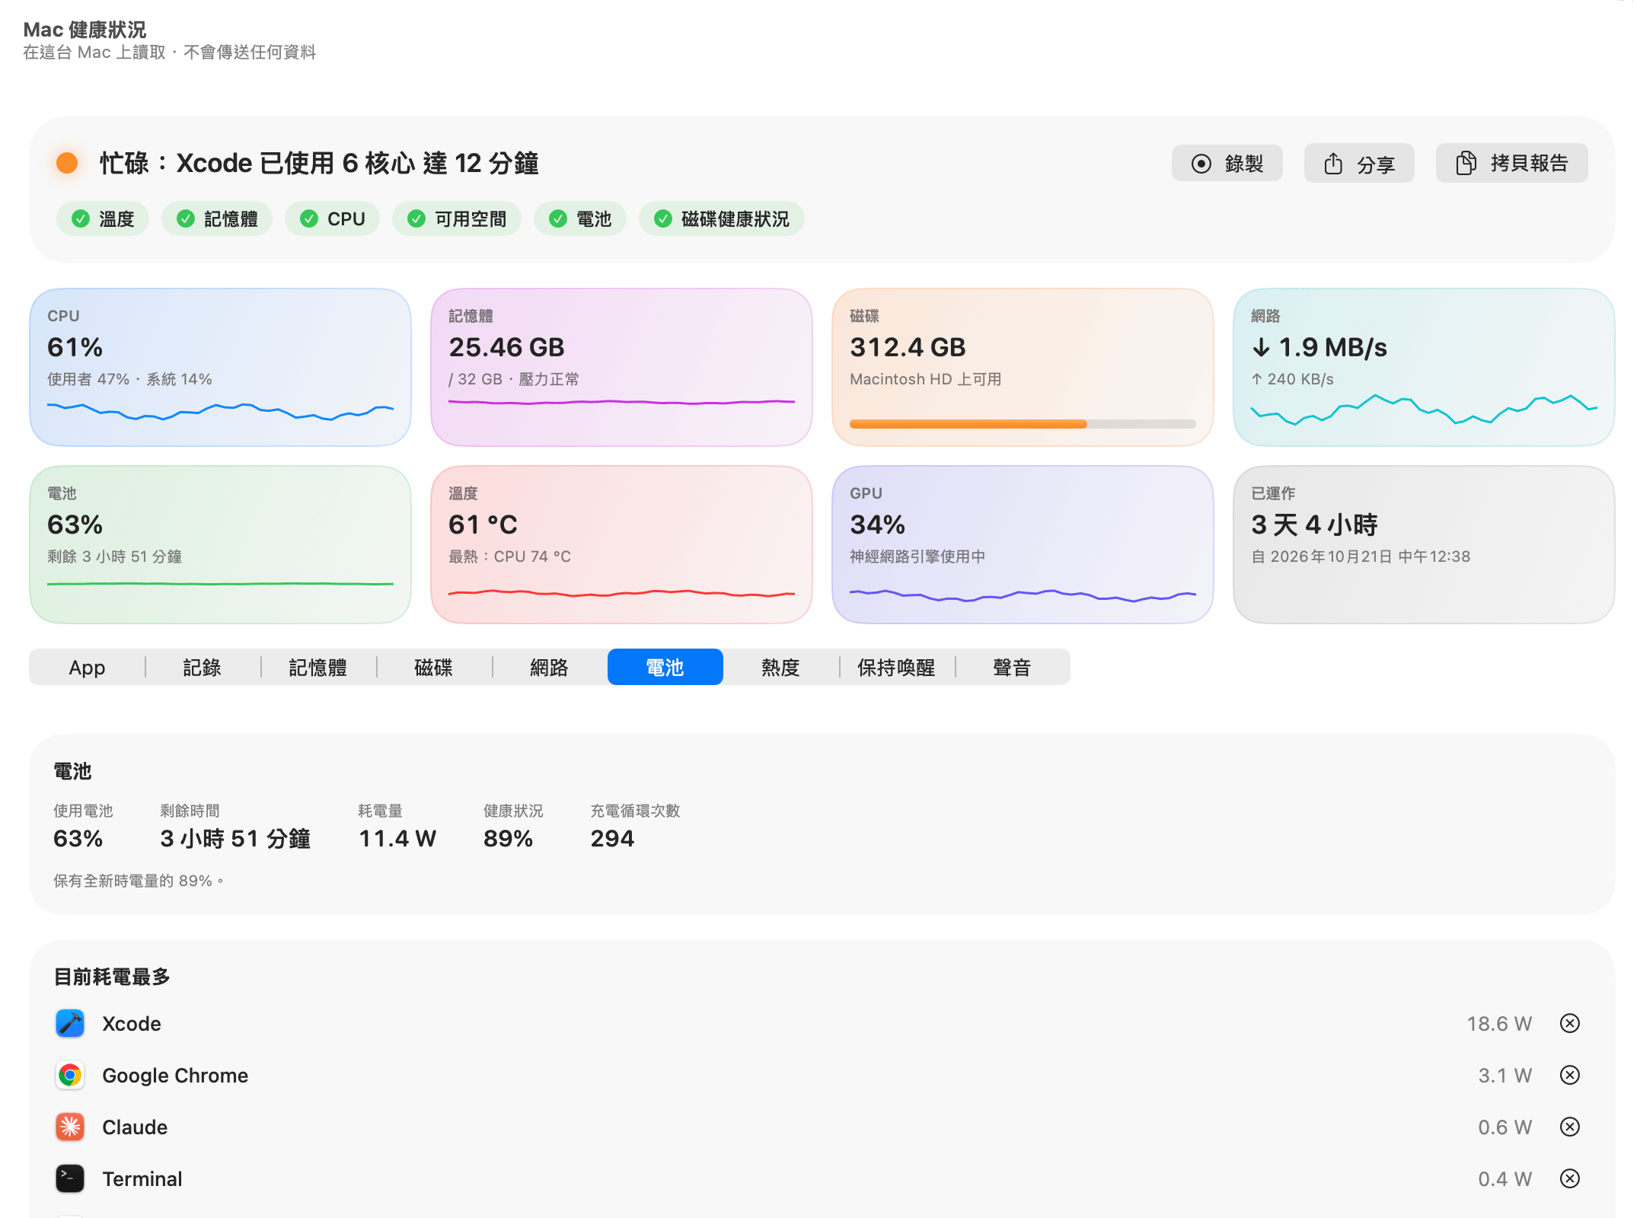Click the 電池 green check chip
Viewport: 1637px width, 1218px height.
click(x=580, y=219)
